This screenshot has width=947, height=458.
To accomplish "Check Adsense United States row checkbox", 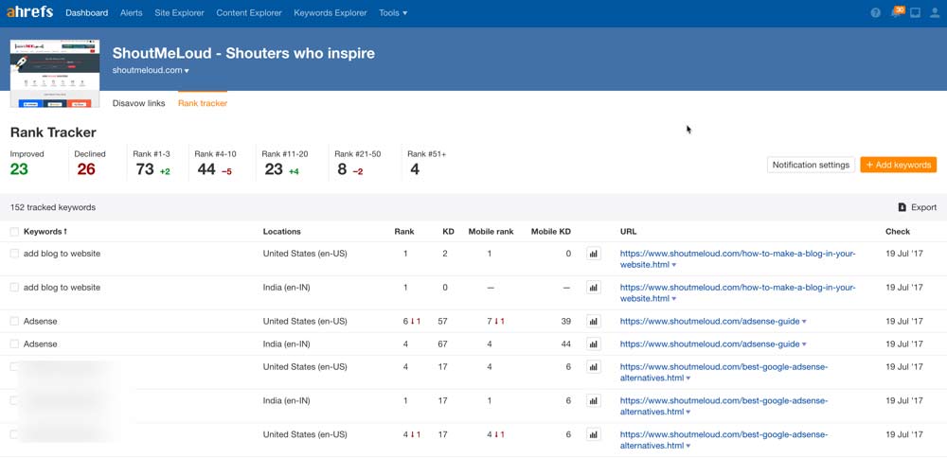I will click(14, 321).
